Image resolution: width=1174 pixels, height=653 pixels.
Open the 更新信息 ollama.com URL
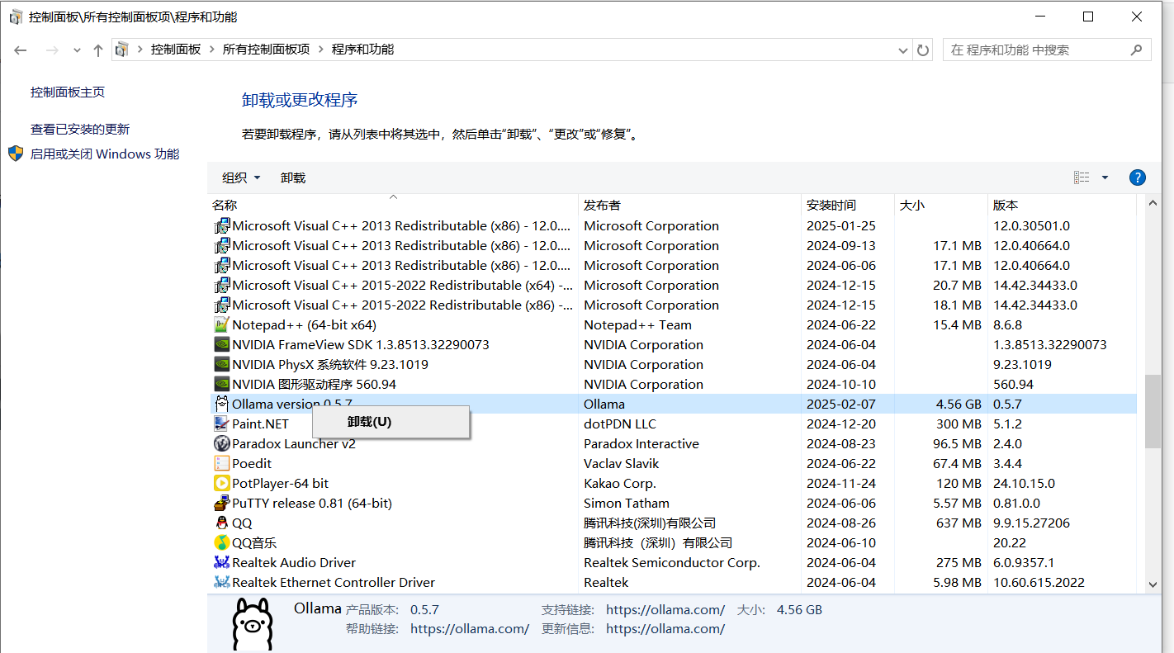pyautogui.click(x=665, y=629)
